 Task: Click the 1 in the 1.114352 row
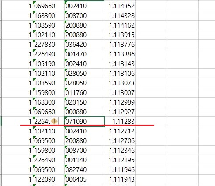coord(17,6)
